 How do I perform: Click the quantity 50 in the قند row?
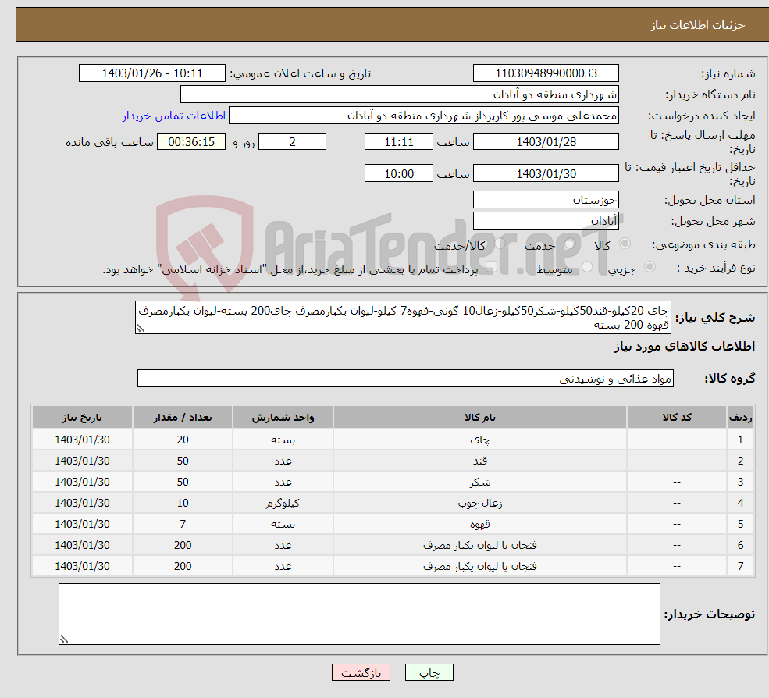(183, 461)
